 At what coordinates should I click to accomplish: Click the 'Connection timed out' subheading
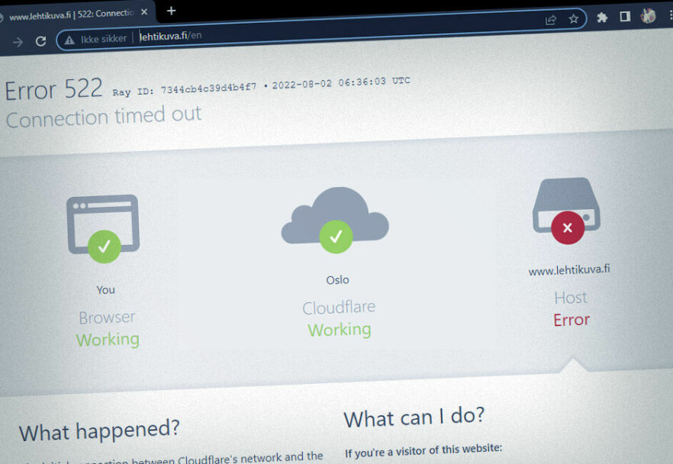104,117
